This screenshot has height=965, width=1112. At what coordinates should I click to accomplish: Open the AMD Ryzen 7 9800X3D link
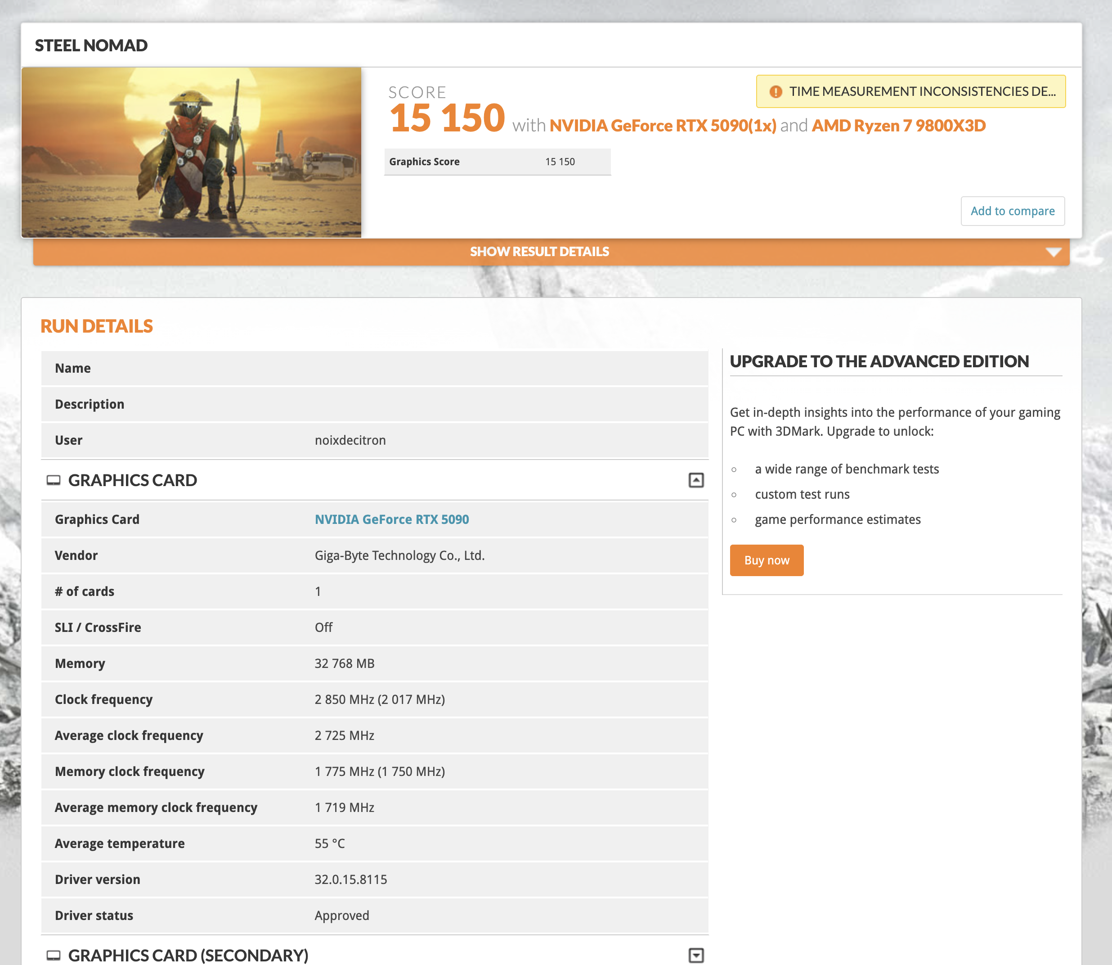coord(898,126)
